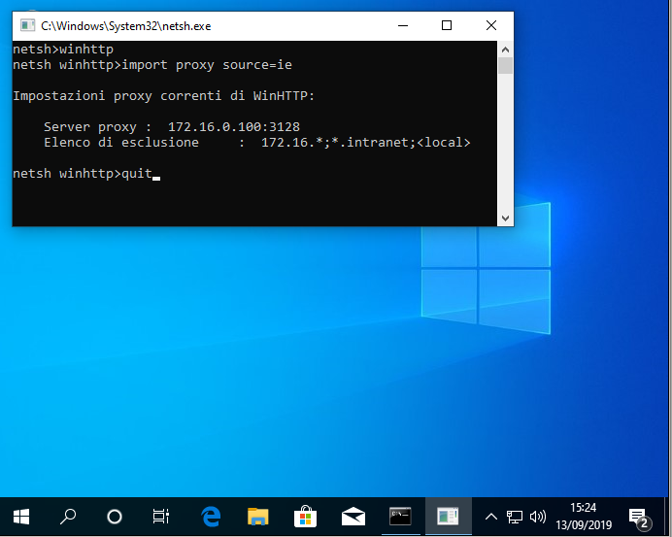Click netsh window title bar icon
This screenshot has width=672, height=537.
[x=27, y=25]
